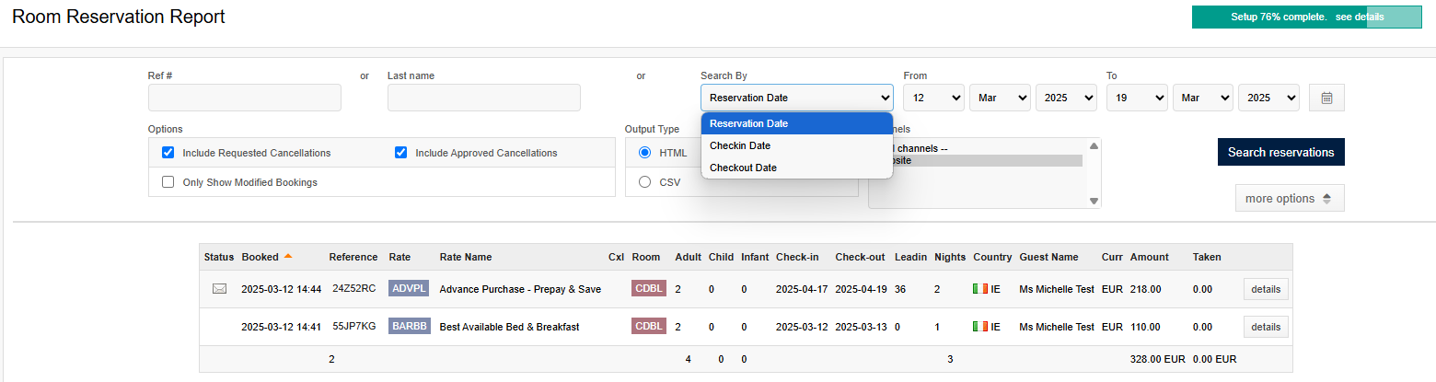
Task: Choose Checkin Date option
Action: point(797,145)
